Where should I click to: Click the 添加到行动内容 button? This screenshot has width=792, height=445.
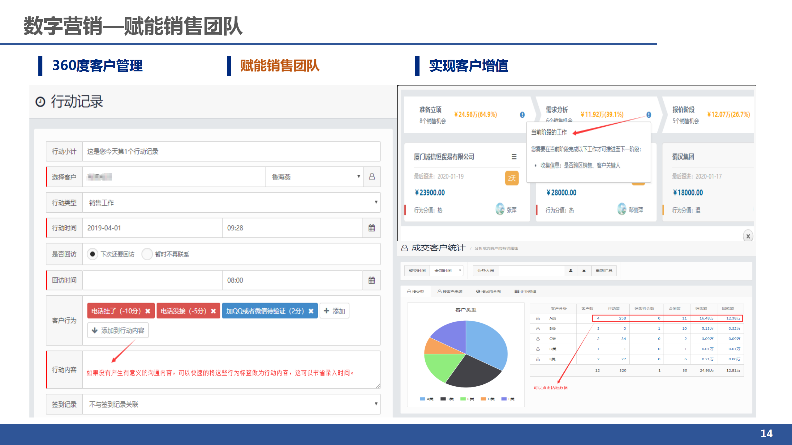coord(118,330)
